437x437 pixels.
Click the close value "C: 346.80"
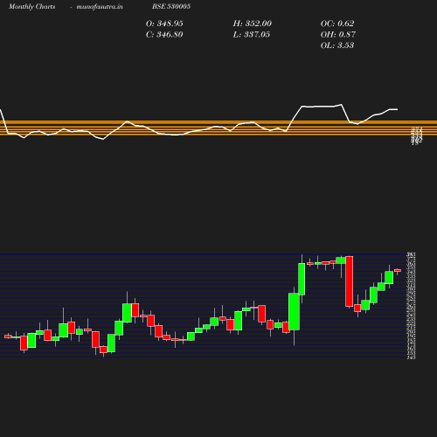pyautogui.click(x=164, y=35)
